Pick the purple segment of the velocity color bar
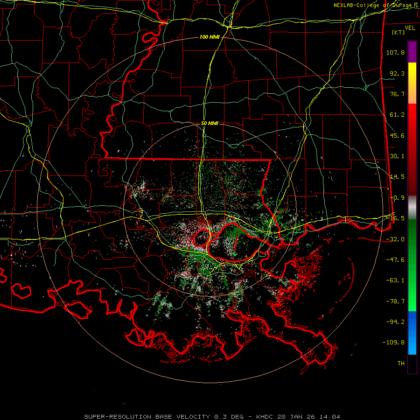Viewport: 420px width, 420px height. pyautogui.click(x=413, y=52)
